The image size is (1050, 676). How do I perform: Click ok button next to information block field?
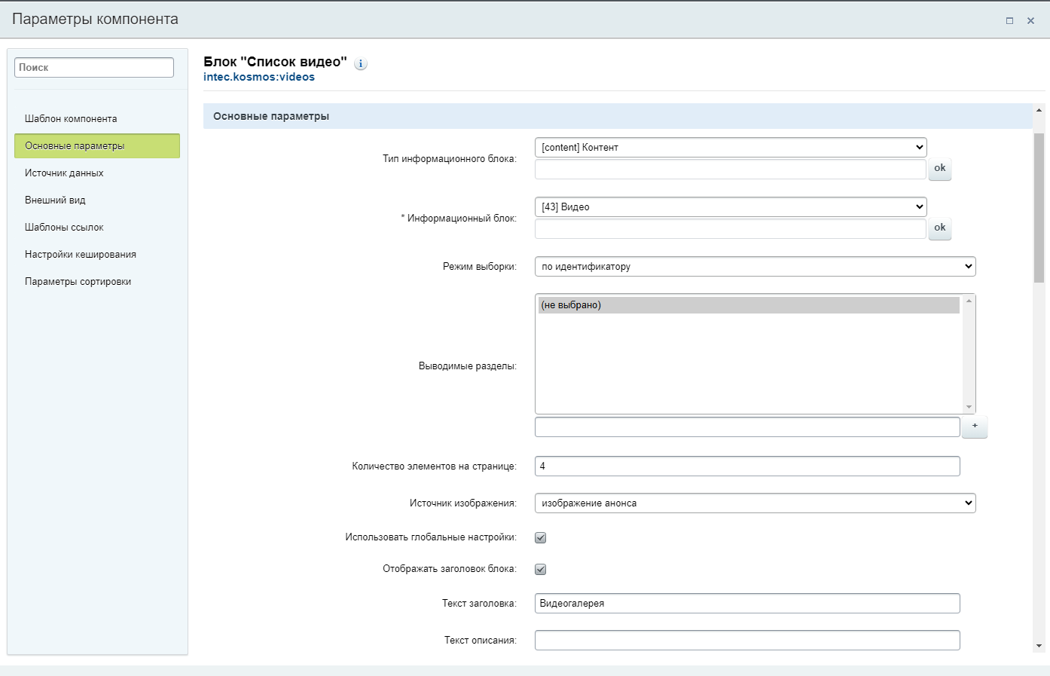pos(939,228)
